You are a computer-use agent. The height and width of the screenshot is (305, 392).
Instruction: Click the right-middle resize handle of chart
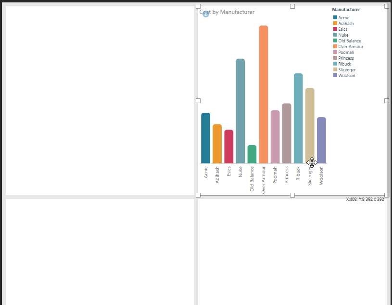387,101
